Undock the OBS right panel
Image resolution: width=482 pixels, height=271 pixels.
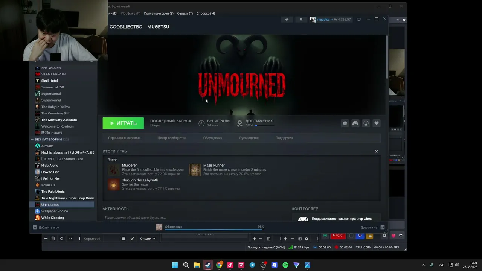tap(398, 20)
